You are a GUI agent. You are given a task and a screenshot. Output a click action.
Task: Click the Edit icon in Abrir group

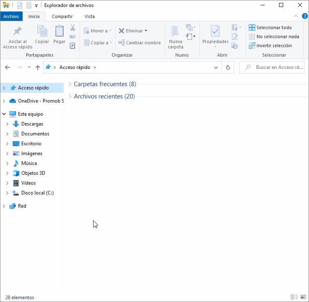click(x=234, y=37)
